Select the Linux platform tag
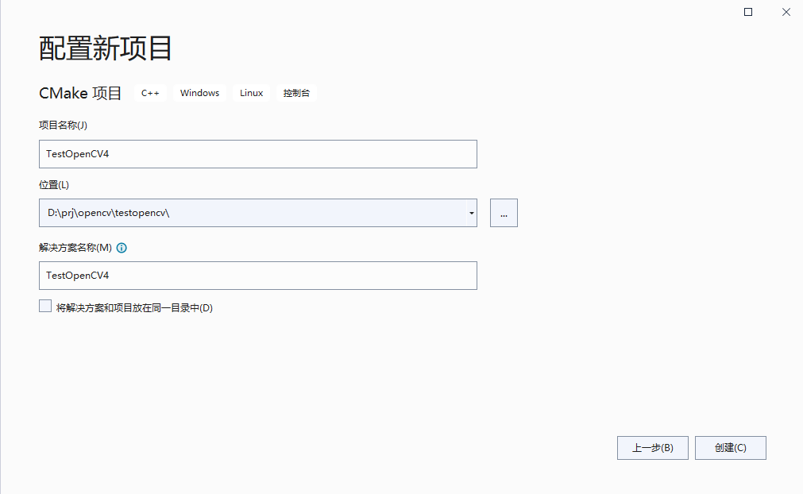 click(250, 92)
